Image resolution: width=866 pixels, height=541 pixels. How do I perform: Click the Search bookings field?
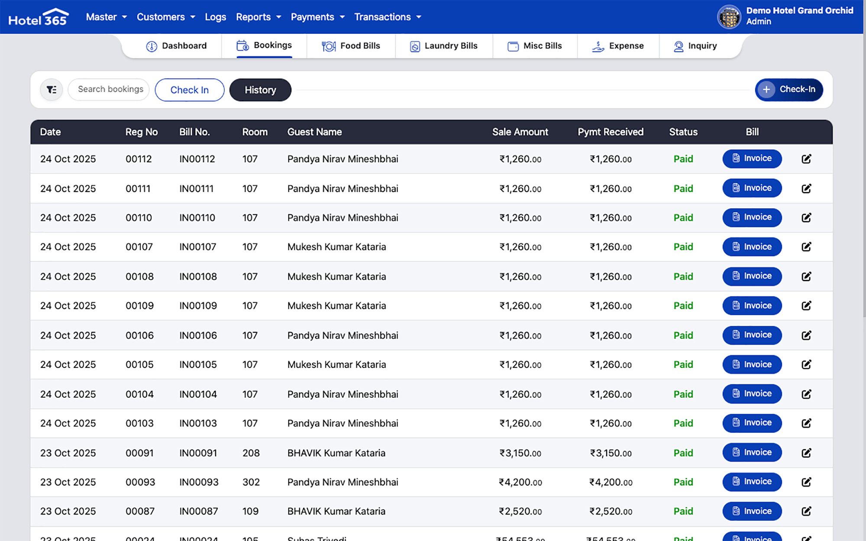109,89
